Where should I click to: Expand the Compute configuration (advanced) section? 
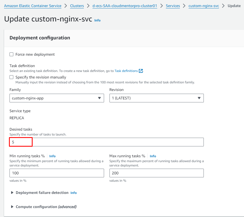click(46, 207)
